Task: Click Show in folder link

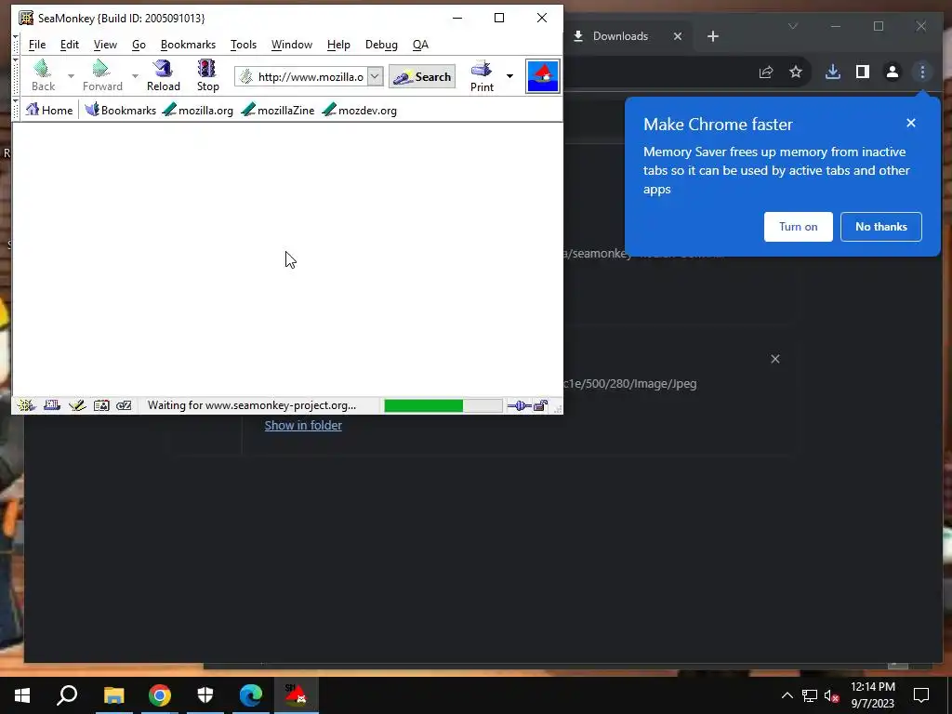Action: [x=303, y=425]
